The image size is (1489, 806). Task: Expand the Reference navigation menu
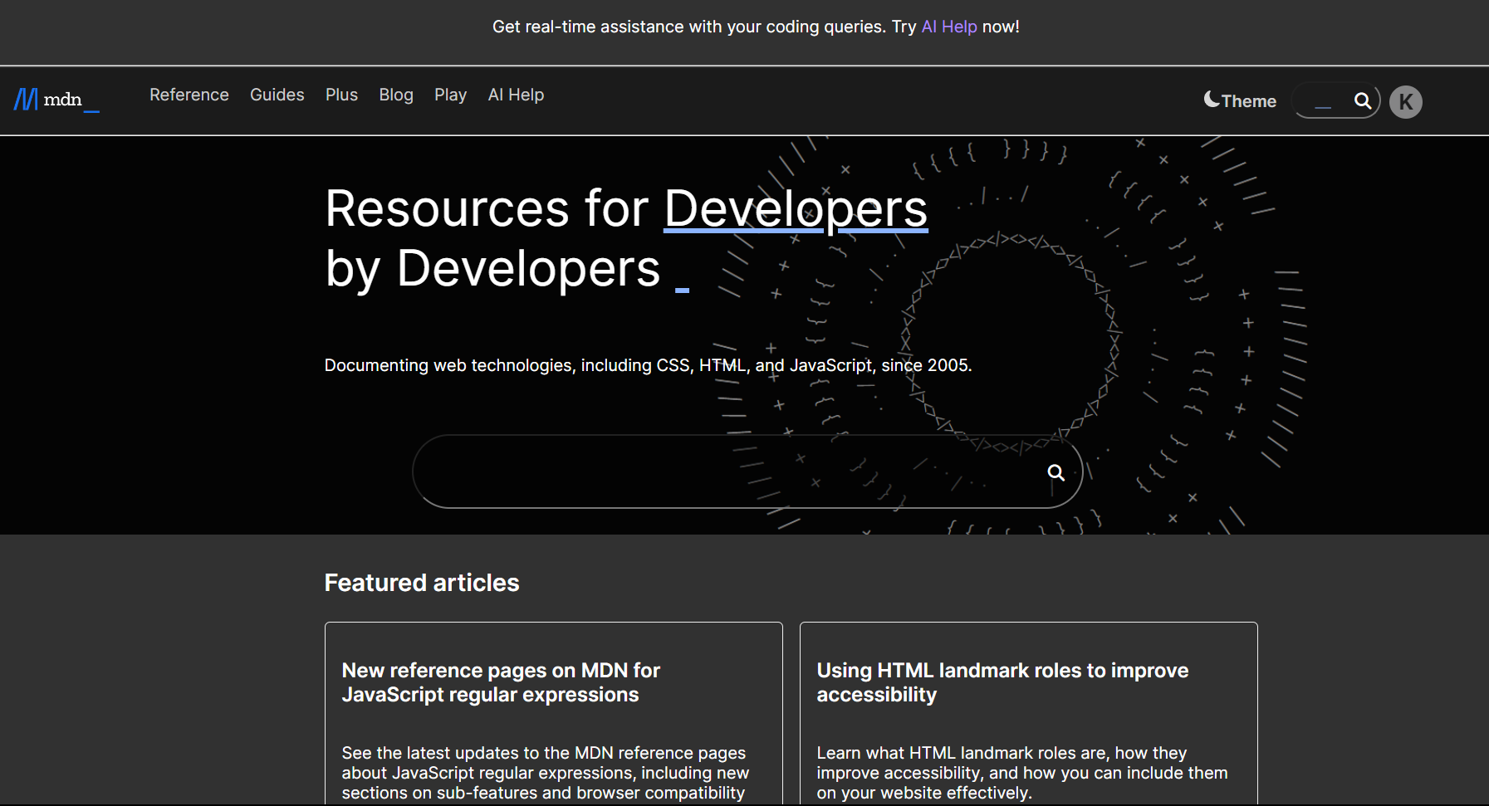[x=189, y=95]
